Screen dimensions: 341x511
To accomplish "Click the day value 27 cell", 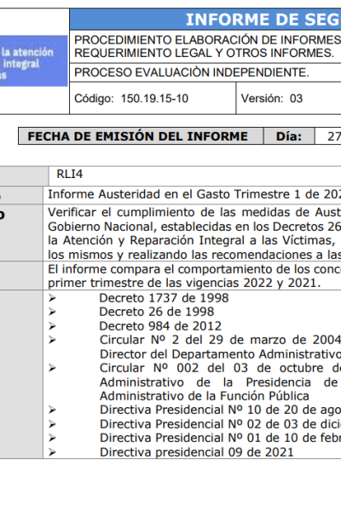I will point(328,136).
